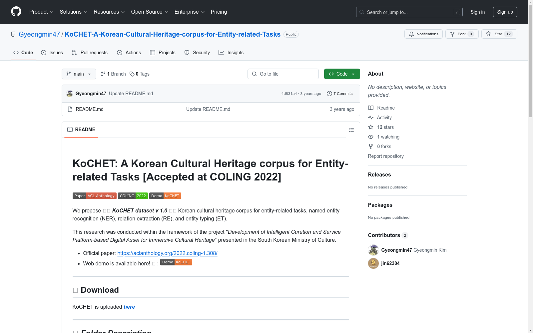Click the 'here' download link
Screen dimensions: 533x333
(x=129, y=307)
